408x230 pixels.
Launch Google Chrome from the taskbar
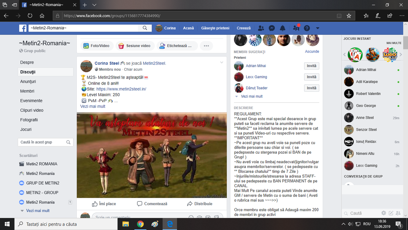(140, 224)
